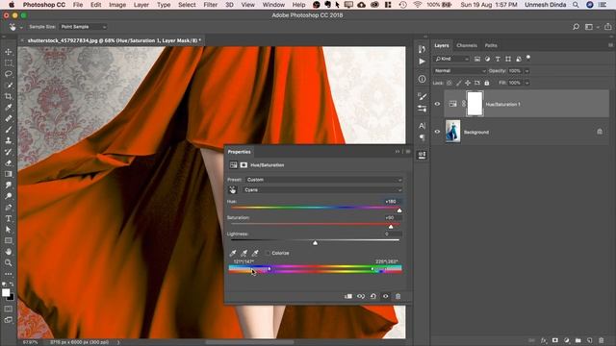Open the Opacity slider arrow
The height and width of the screenshot is (346, 616).
coord(526,71)
